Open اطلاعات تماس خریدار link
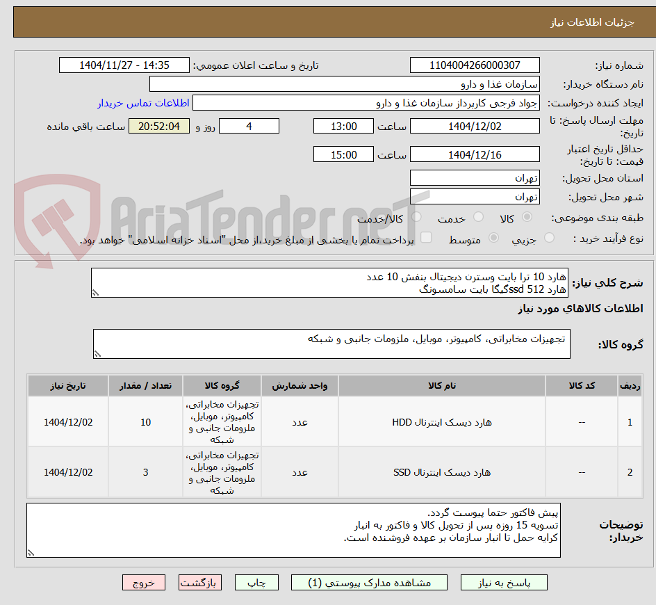656x605 pixels. [x=143, y=103]
